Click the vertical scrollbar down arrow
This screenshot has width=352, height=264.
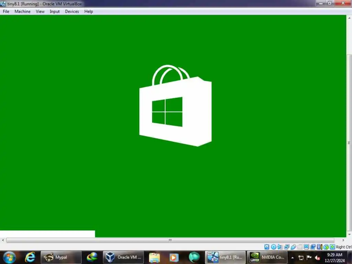(349, 234)
